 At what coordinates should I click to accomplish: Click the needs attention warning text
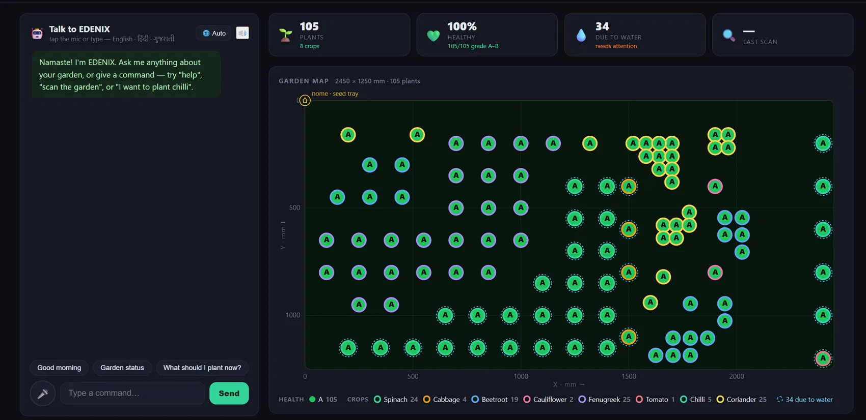[616, 46]
